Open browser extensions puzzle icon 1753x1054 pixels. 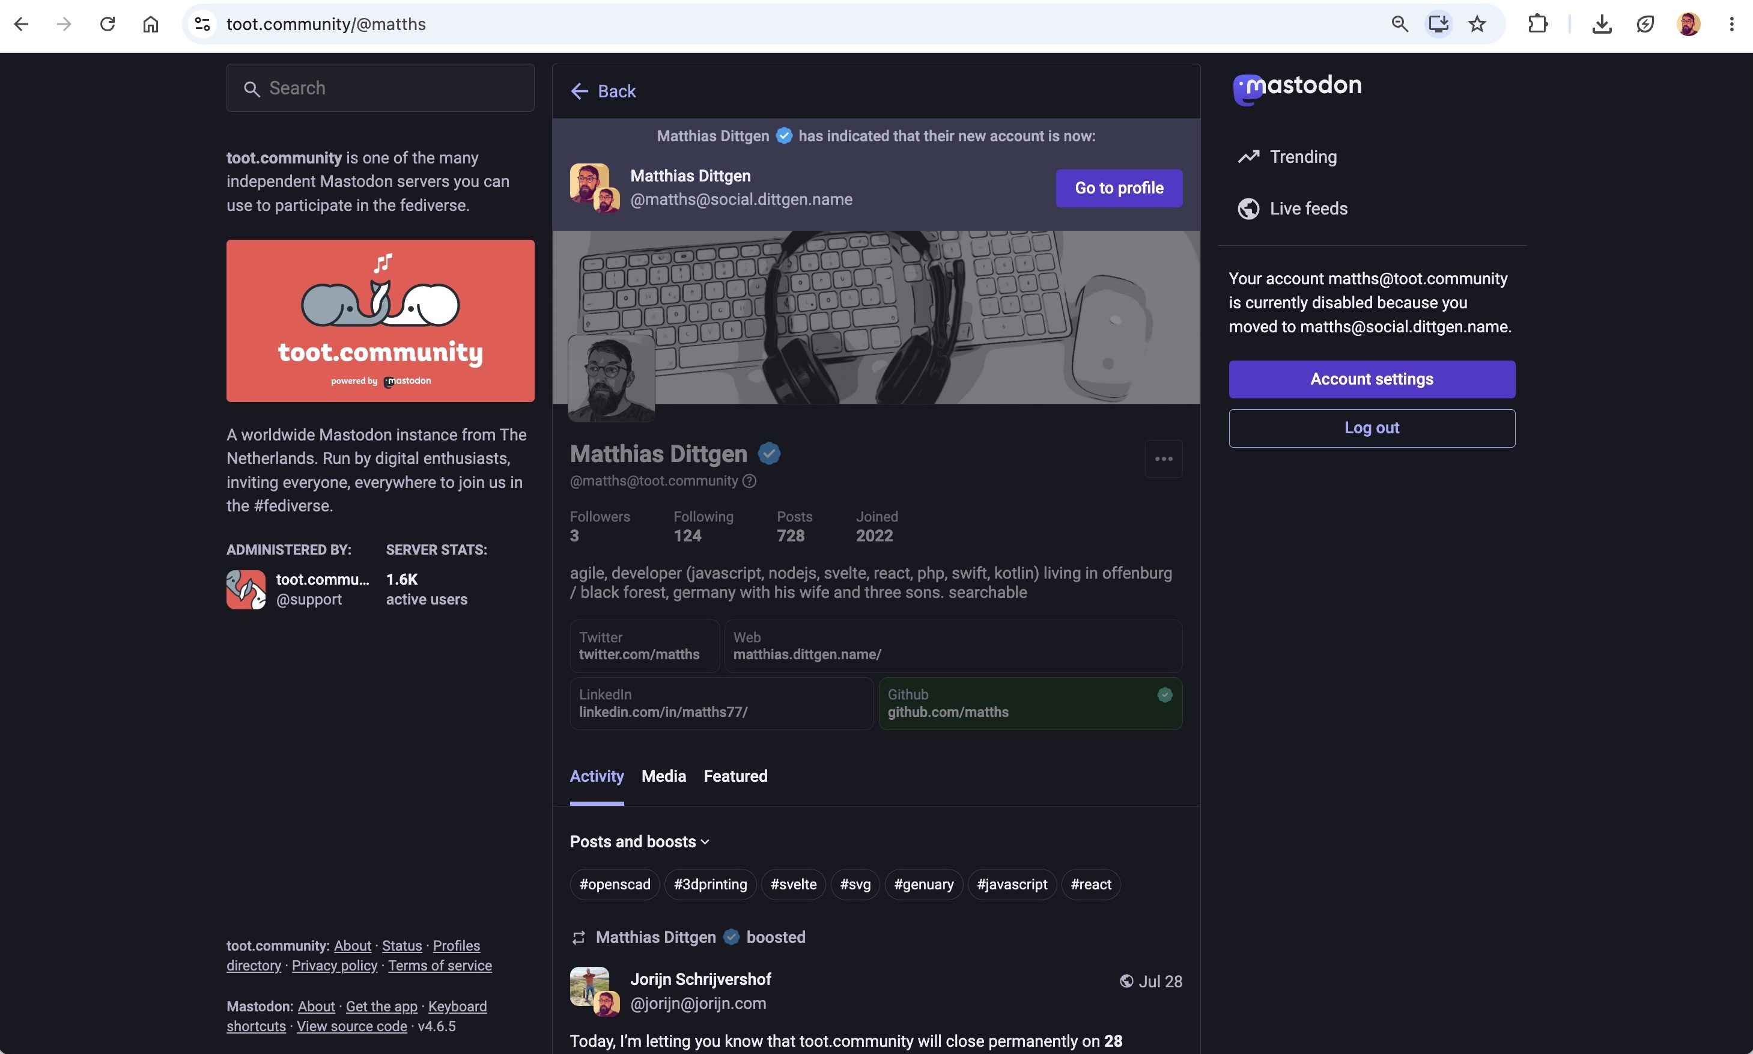(x=1537, y=24)
